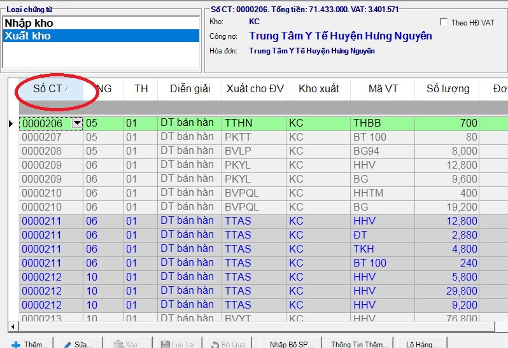Image resolution: width=508 pixels, height=348 pixels.
Task: Select 'Xuất kho' document type
Action: (101, 36)
